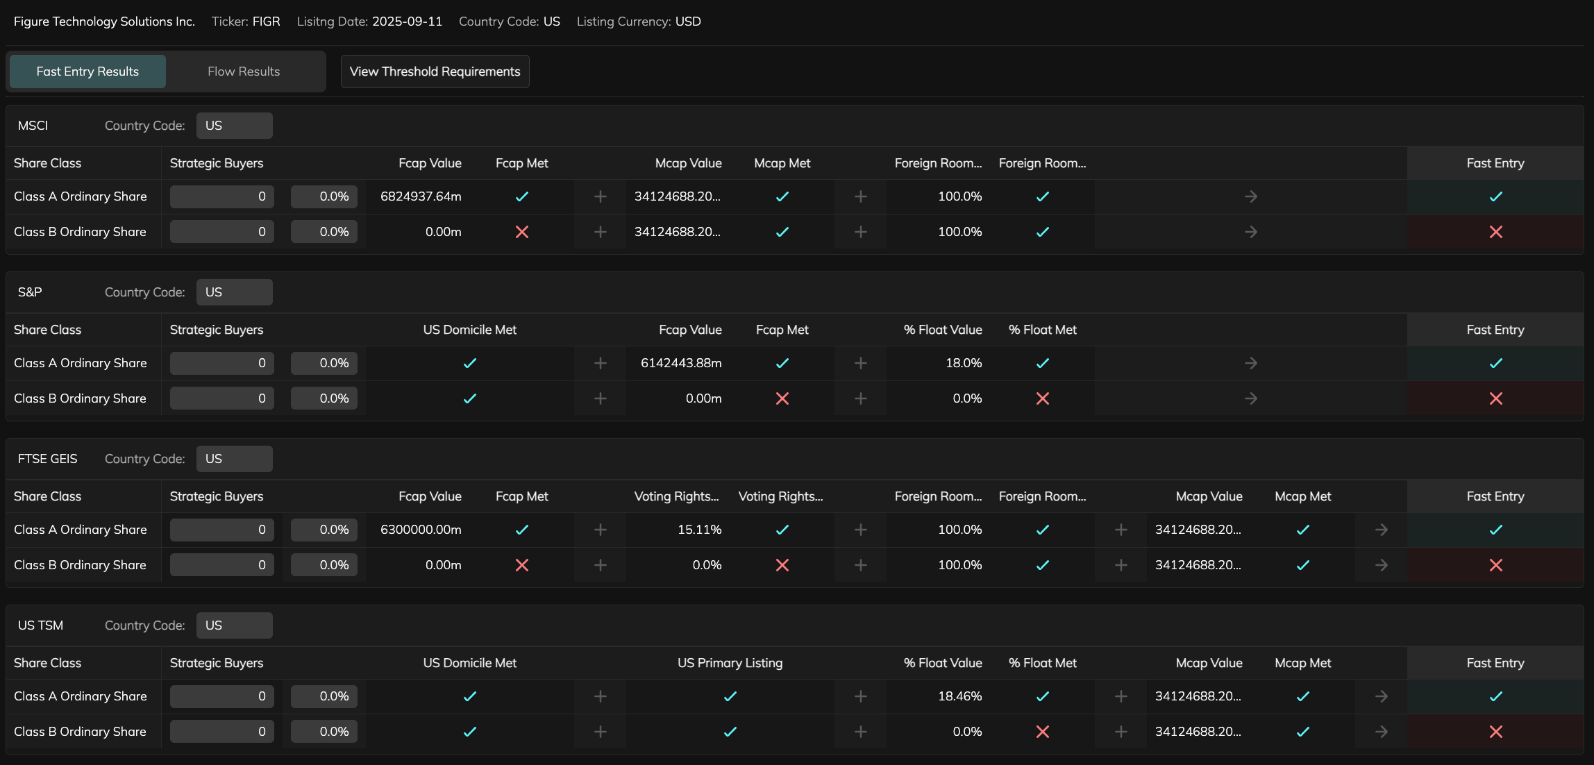
Task: Open View Threshold Requirements
Action: (435, 72)
